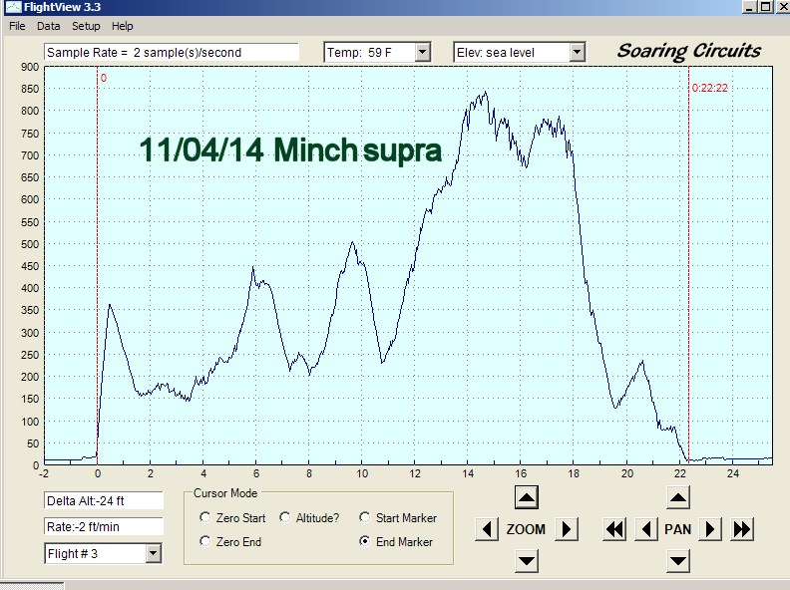Fast pan right with double arrow

tap(742, 529)
